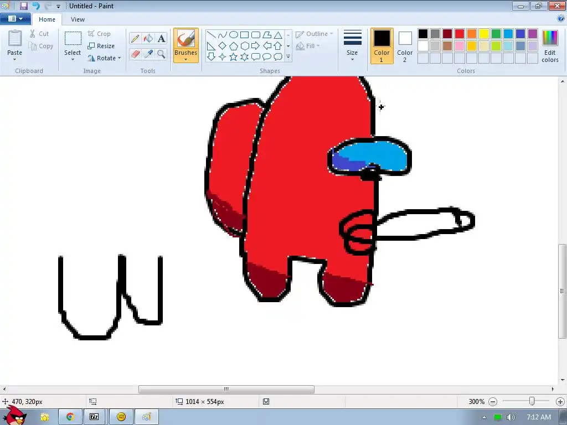Screen dimensions: 567x425
Task: Click the Angry Birds start button
Action: point(15,416)
